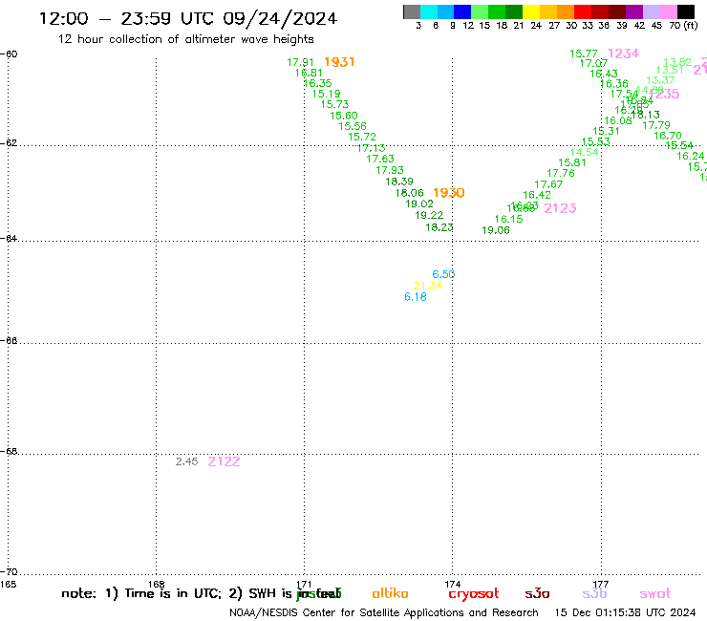Click the wave height value 15.60

[x=344, y=116]
